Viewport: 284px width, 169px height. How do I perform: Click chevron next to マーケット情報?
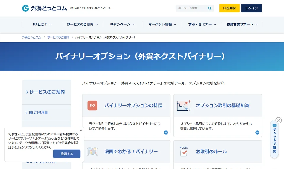point(175,24)
